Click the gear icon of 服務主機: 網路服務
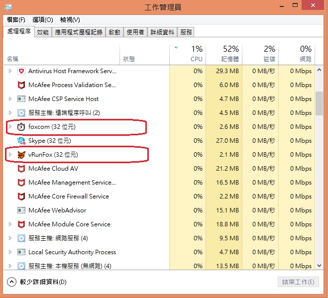This screenshot has height=298, width=328. pos(21,238)
